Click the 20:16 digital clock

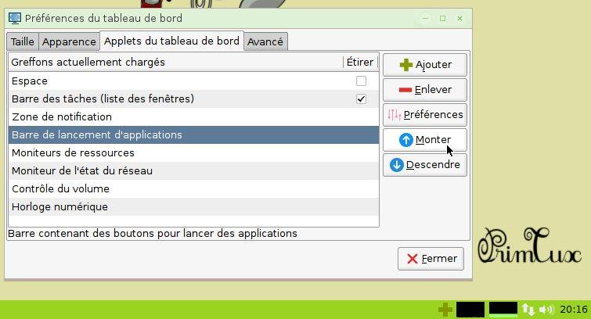point(574,310)
